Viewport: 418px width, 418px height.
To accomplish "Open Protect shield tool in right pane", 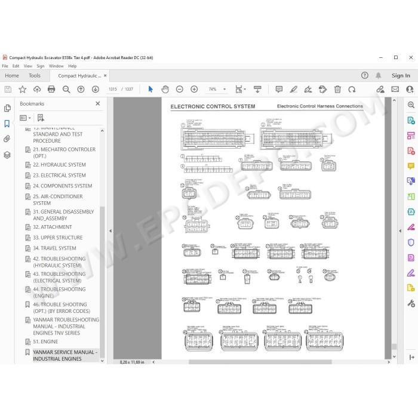I will click(411, 242).
